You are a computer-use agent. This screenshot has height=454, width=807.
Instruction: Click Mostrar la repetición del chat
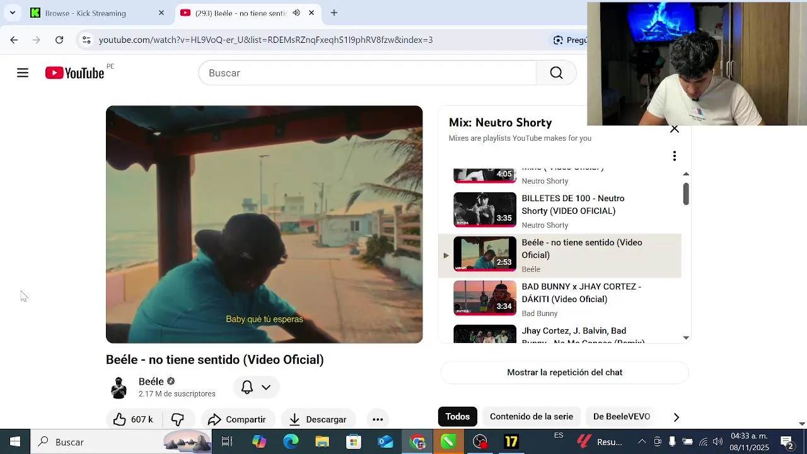(x=565, y=373)
